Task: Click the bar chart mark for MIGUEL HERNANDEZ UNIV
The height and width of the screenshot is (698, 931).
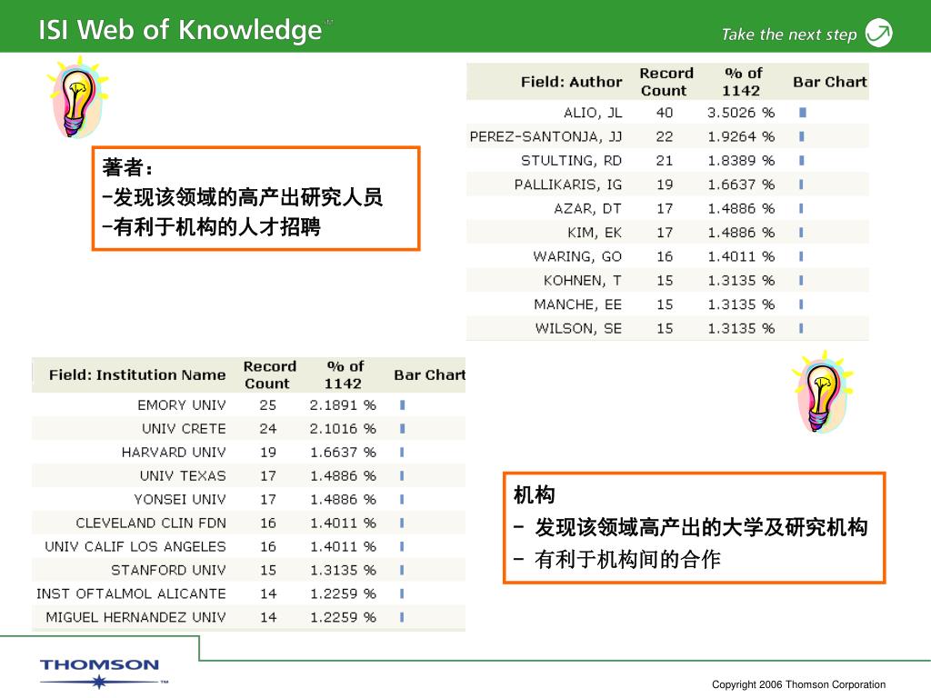Action: point(402,617)
